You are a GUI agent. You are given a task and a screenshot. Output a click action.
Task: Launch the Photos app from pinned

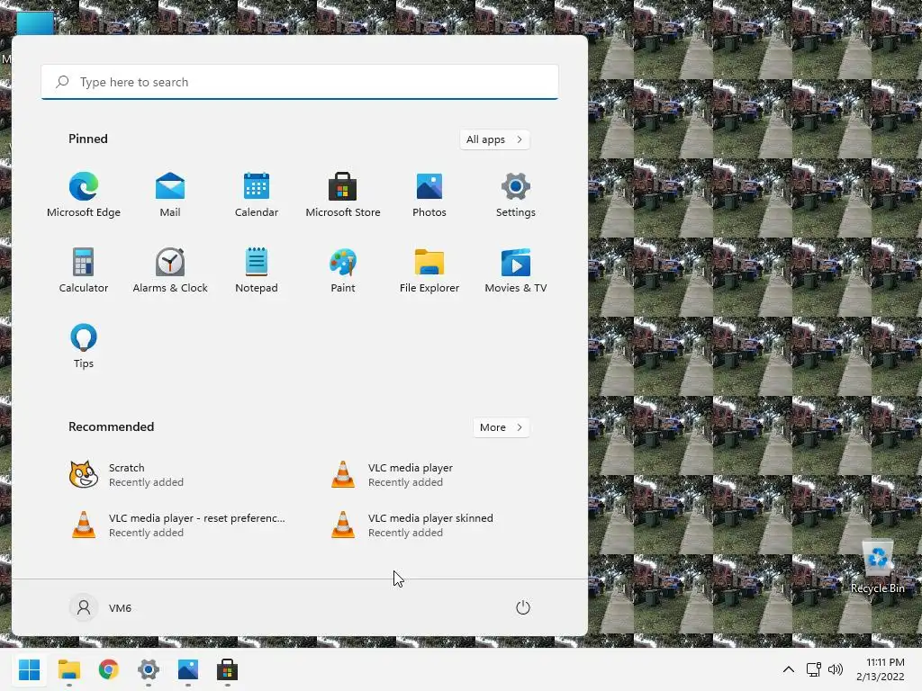click(429, 195)
